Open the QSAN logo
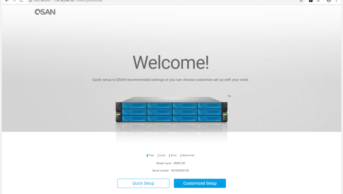Screen dimensions: 343x194 45,12
